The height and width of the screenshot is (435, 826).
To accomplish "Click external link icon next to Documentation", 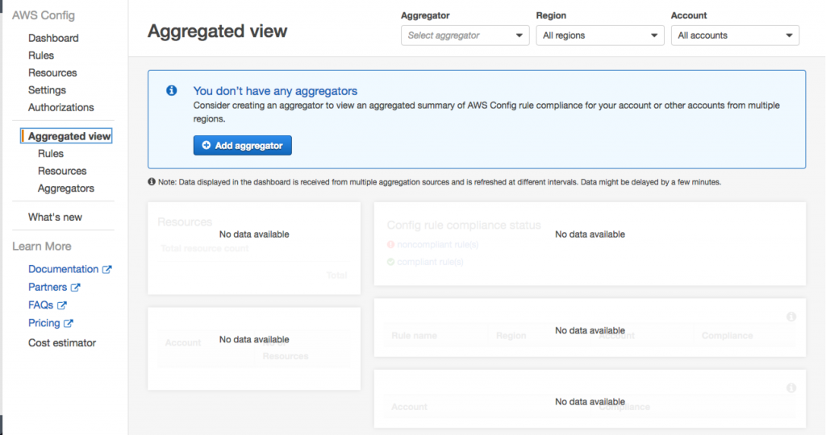I will tap(107, 269).
